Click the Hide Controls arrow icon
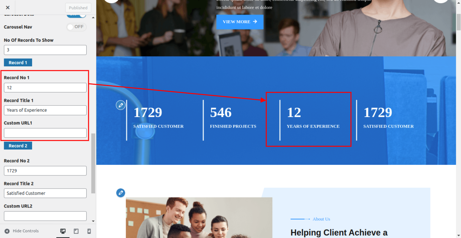The width and height of the screenshot is (461, 238). (7, 231)
